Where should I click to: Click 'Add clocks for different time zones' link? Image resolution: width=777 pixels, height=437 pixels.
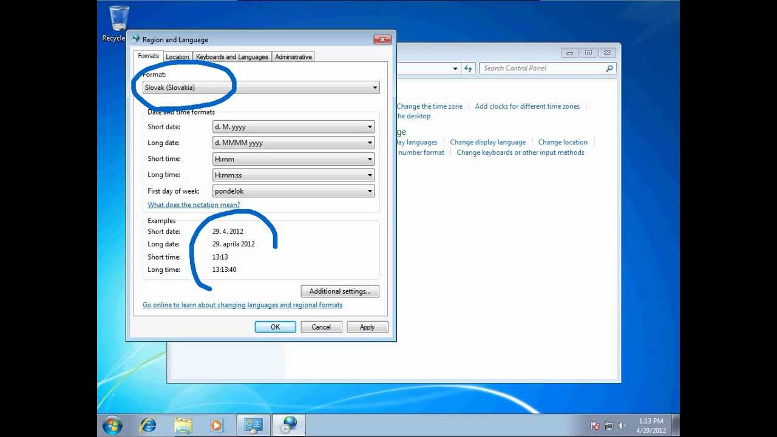[x=527, y=106]
